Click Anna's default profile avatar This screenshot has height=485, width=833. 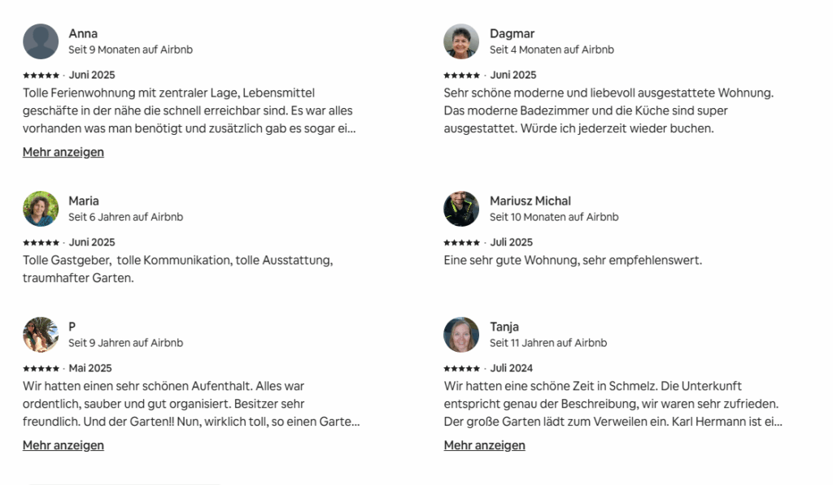point(41,41)
